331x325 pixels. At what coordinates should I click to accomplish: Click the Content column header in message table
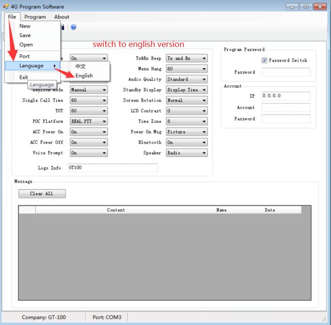pos(116,210)
